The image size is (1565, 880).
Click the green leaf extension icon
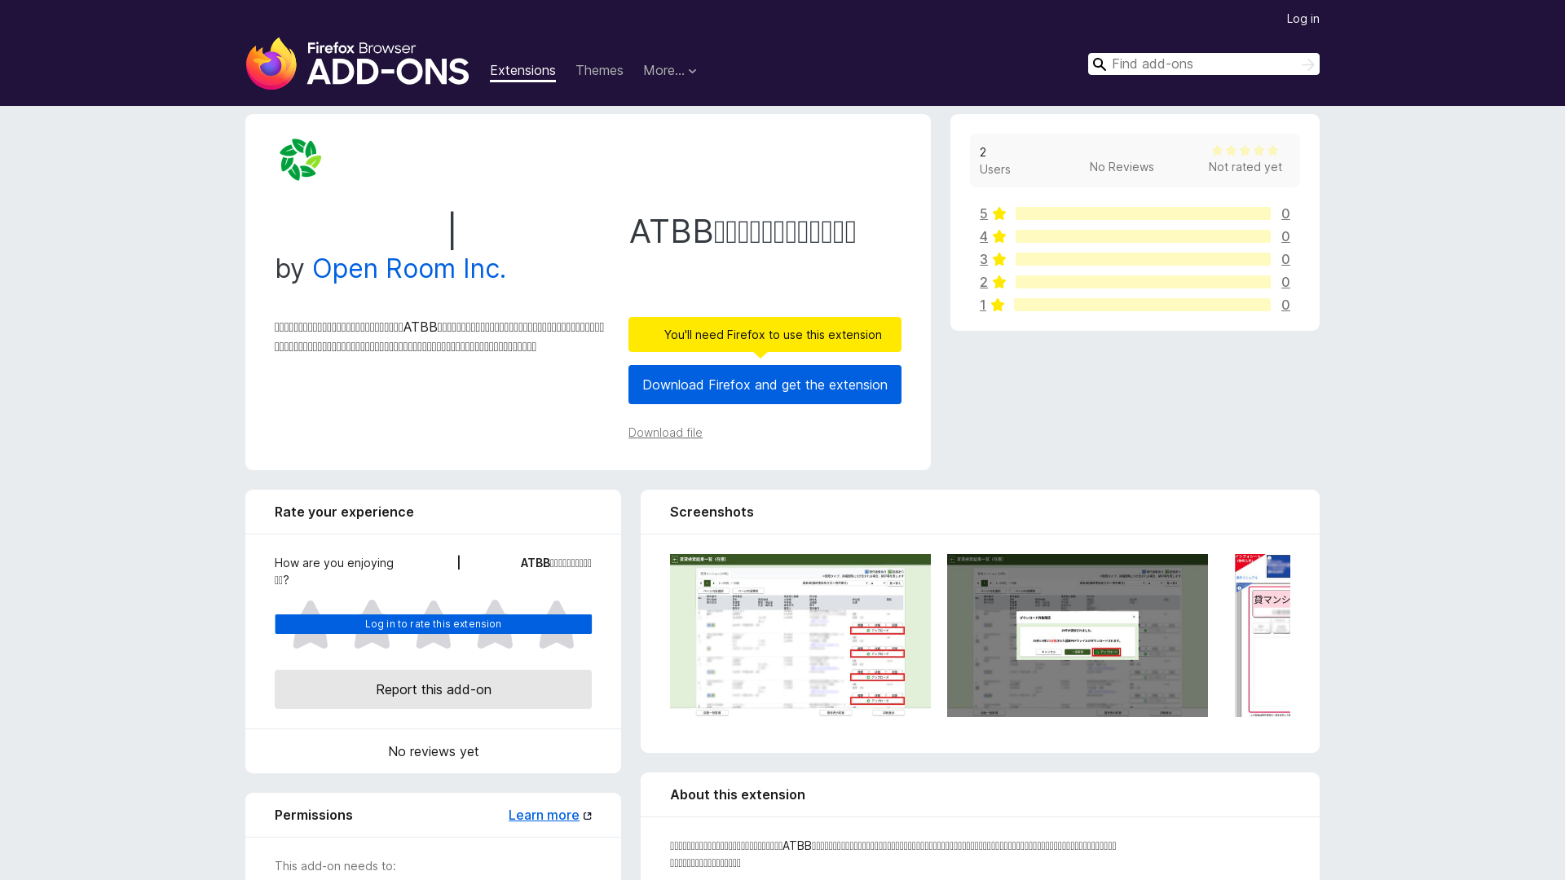[x=301, y=160]
